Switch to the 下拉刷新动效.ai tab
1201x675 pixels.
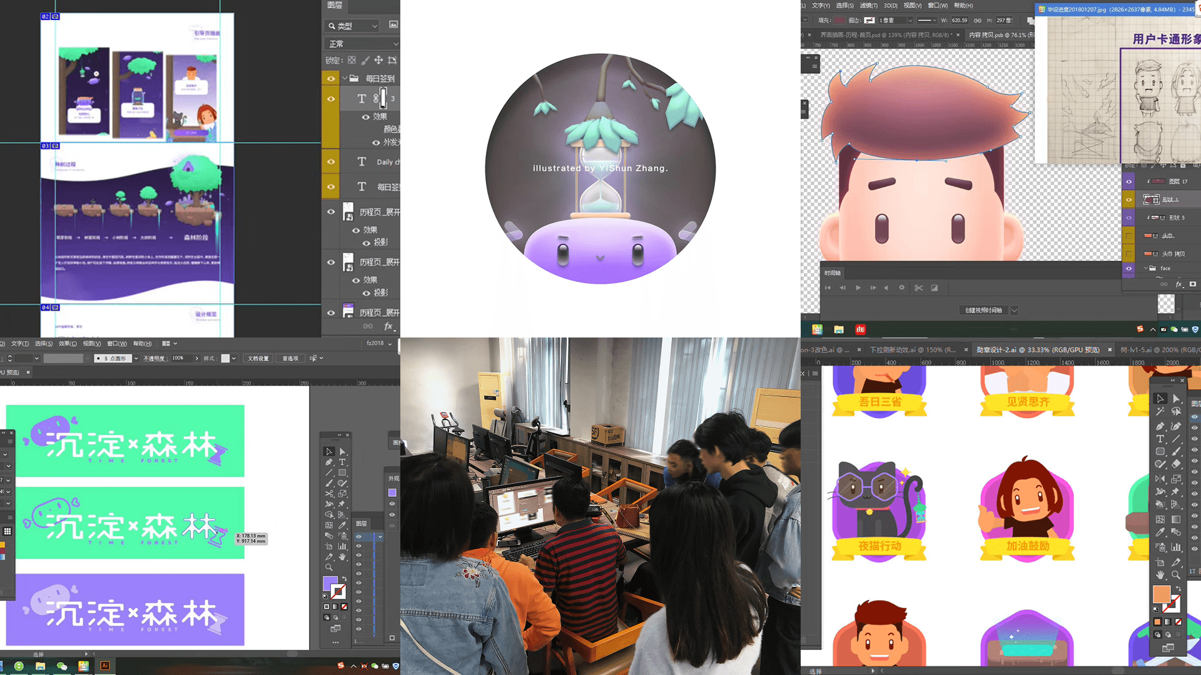tap(913, 350)
